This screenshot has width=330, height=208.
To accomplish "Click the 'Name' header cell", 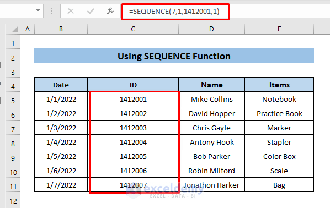I will [211, 85].
